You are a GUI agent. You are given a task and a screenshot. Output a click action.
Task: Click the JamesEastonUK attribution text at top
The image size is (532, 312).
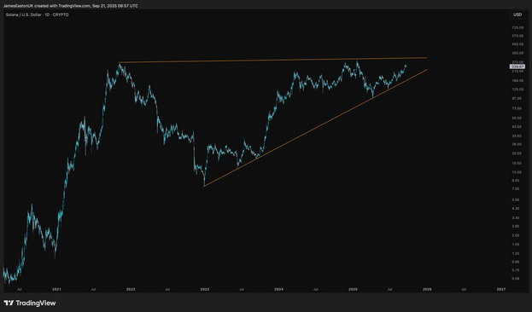70,6
